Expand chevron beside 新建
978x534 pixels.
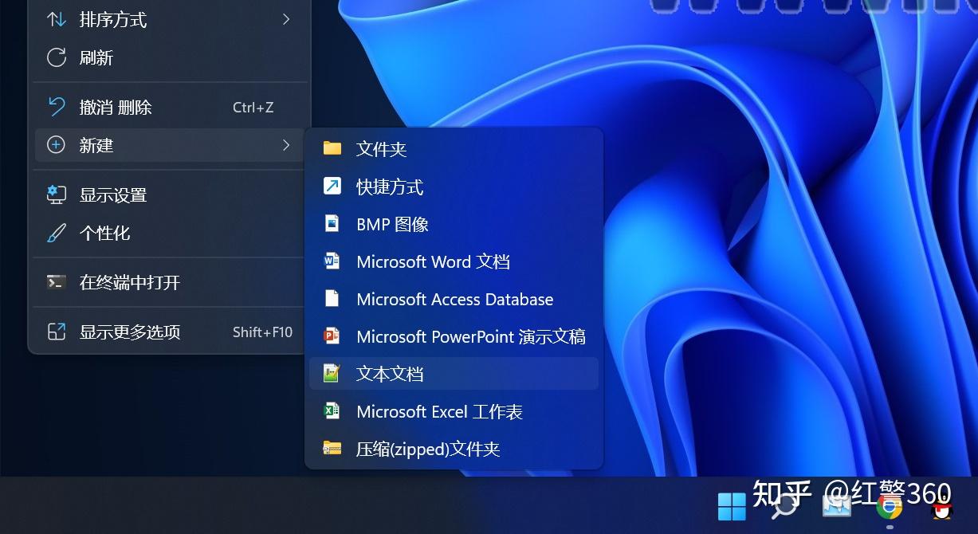[x=286, y=144]
